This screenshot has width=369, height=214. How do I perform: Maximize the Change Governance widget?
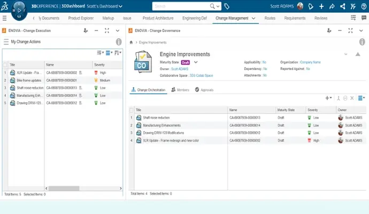[350, 30]
